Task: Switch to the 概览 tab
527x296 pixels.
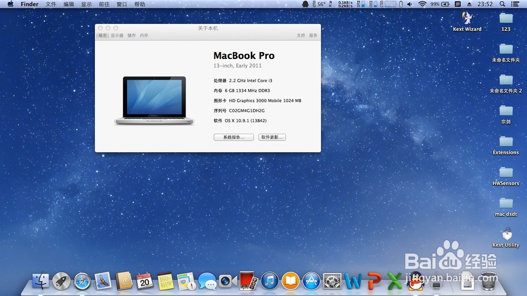Action: [103, 35]
